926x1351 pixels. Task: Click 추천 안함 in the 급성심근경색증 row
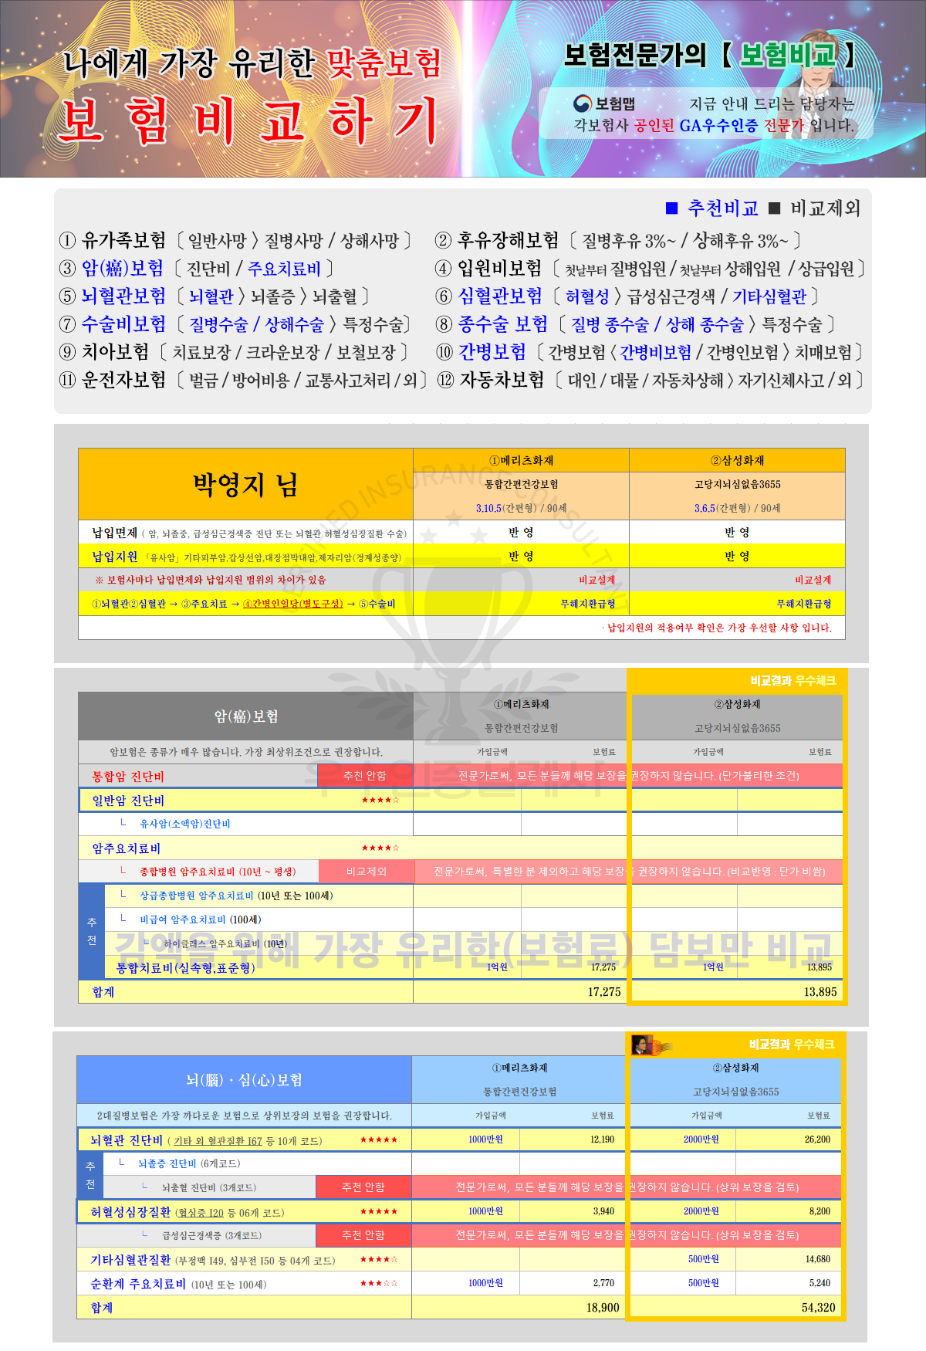[363, 1235]
